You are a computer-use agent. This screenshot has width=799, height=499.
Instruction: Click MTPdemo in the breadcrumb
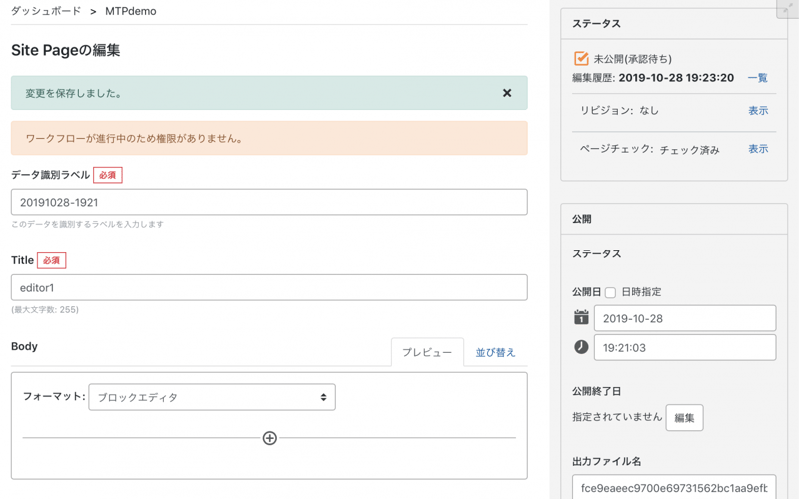131,12
